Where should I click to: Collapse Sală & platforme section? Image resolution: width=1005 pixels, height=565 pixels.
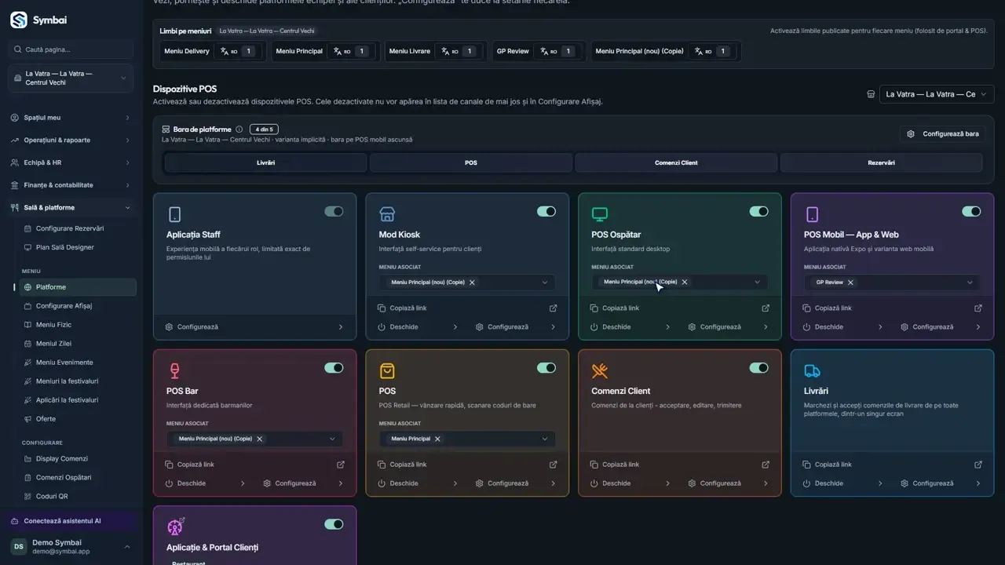point(71,208)
